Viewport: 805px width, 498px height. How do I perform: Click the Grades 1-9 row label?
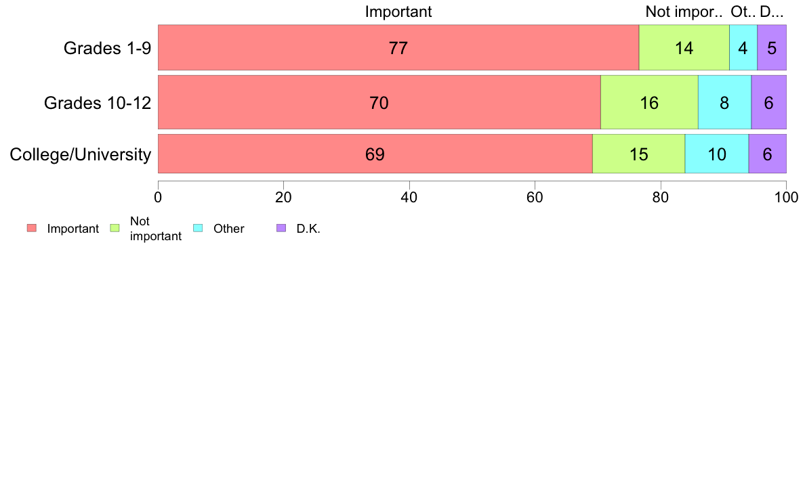[107, 47]
